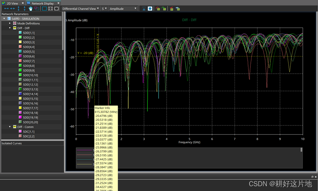Select the Network Display tab

pos(43,3)
